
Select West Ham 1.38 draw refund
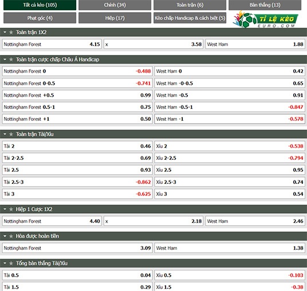click(x=230, y=248)
